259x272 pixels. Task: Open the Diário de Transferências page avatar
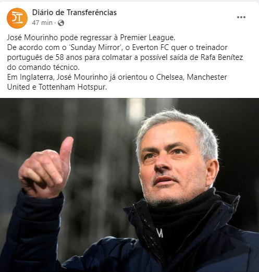pyautogui.click(x=17, y=18)
